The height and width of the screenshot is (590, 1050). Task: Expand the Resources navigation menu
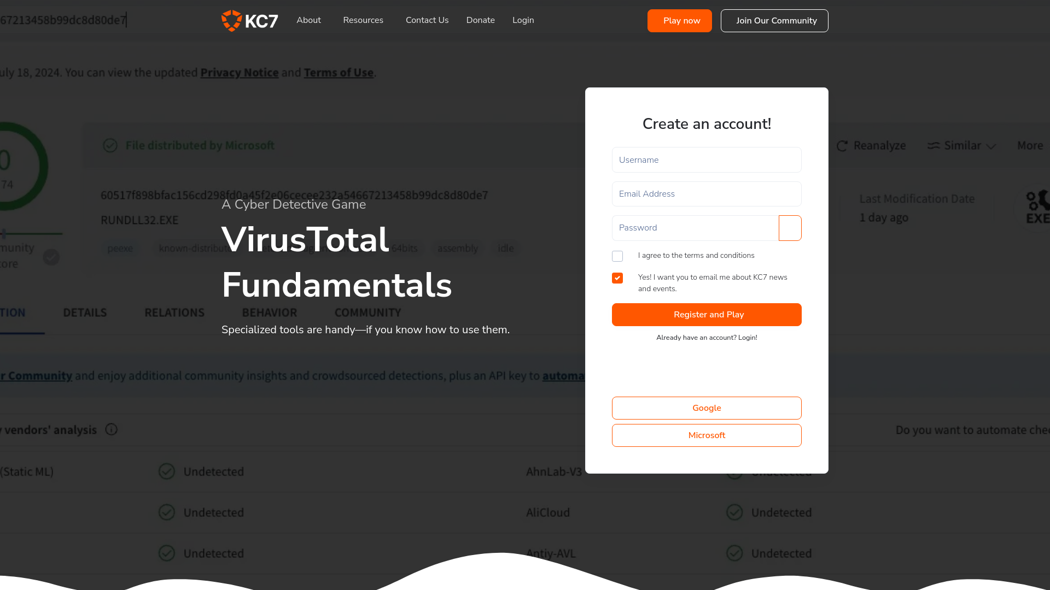(x=363, y=20)
